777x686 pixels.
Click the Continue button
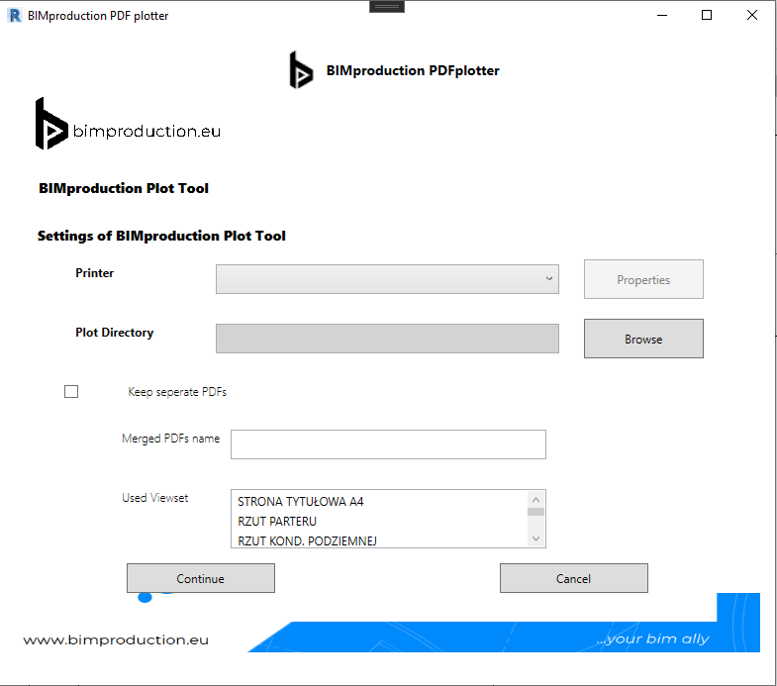point(201,578)
